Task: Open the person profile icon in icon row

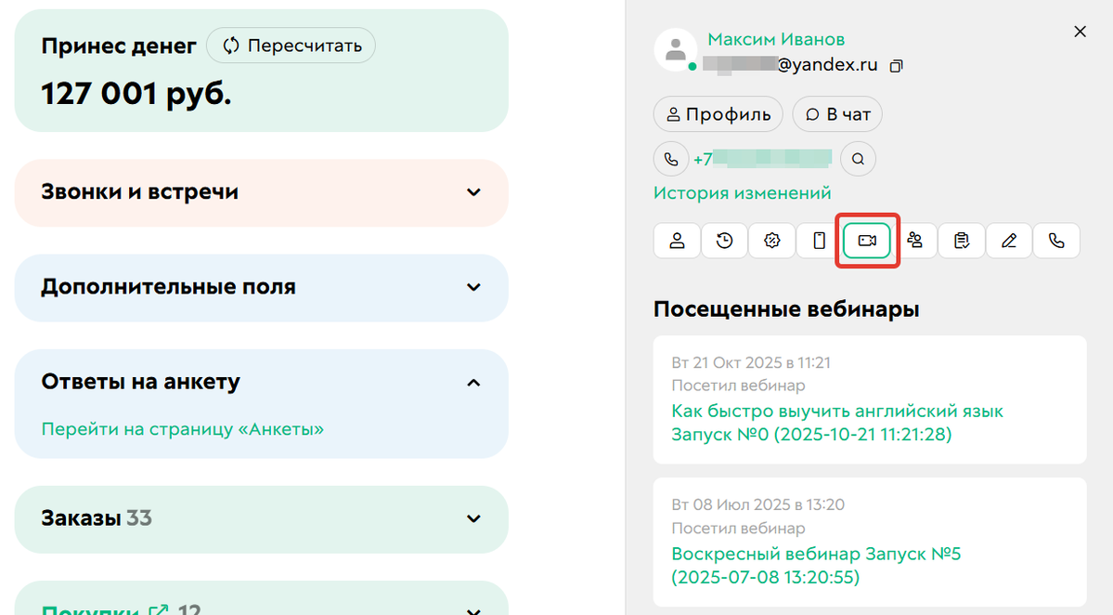Action: pos(677,241)
